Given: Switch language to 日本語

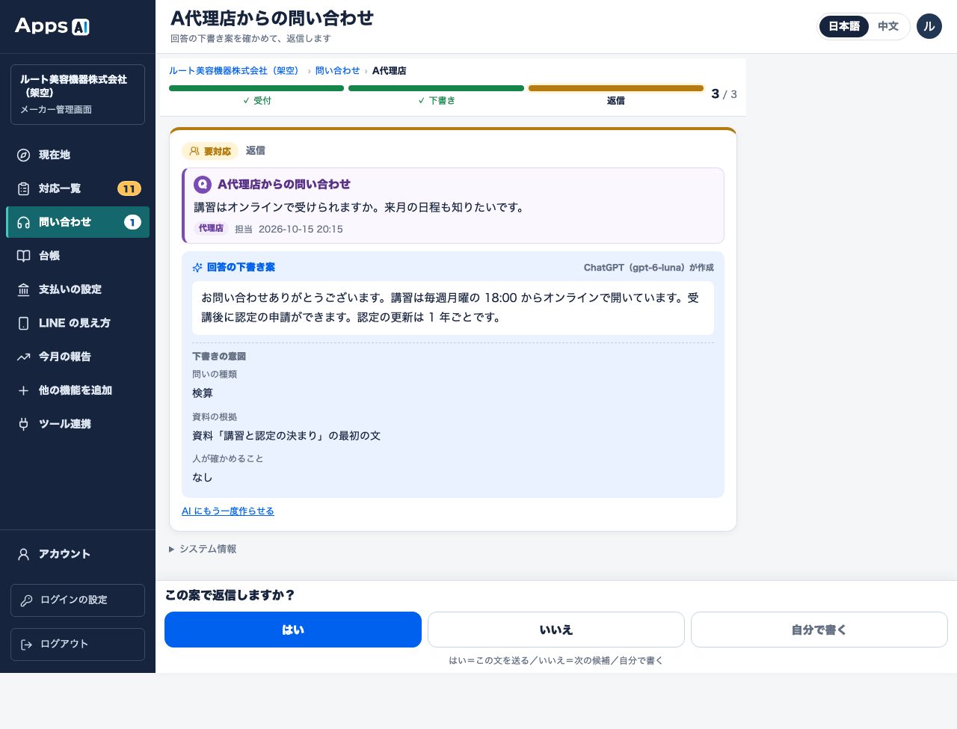Looking at the screenshot, I should 844,26.
